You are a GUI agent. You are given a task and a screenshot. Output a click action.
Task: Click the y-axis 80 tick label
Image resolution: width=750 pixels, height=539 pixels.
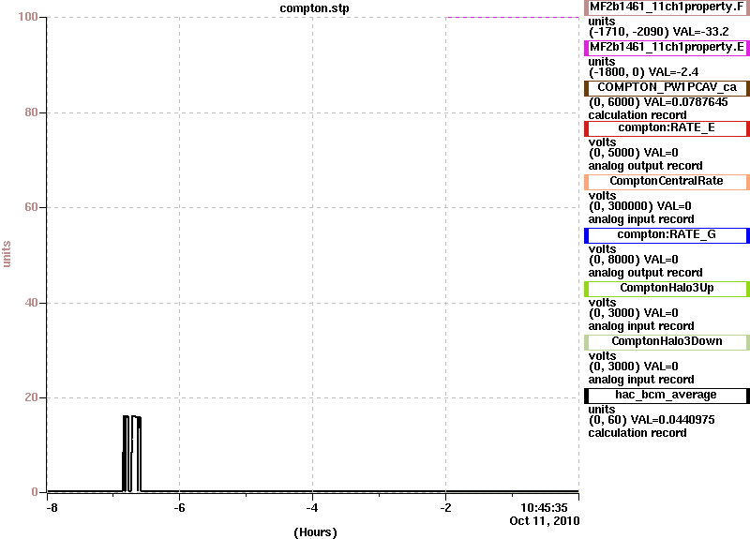pyautogui.click(x=31, y=112)
